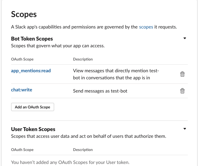Open the chat:write scope link
This screenshot has width=198, height=166.
pos(22,90)
